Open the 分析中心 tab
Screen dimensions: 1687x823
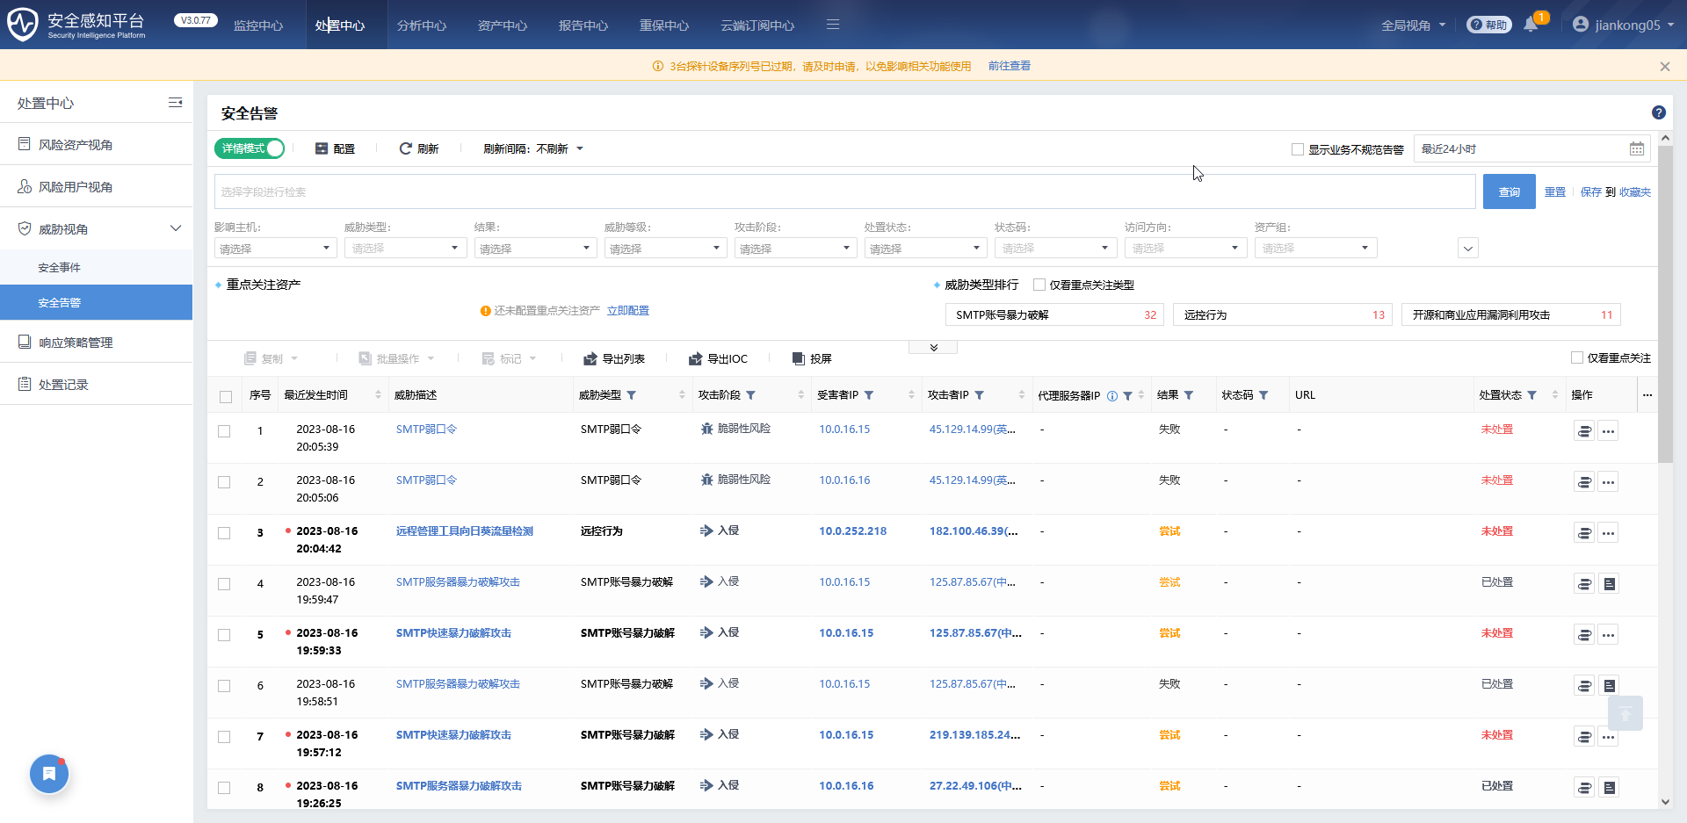coord(422,25)
